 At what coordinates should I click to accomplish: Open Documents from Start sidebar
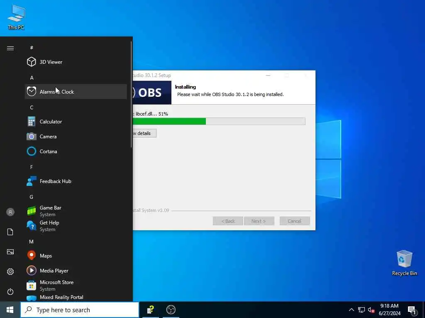tap(10, 232)
